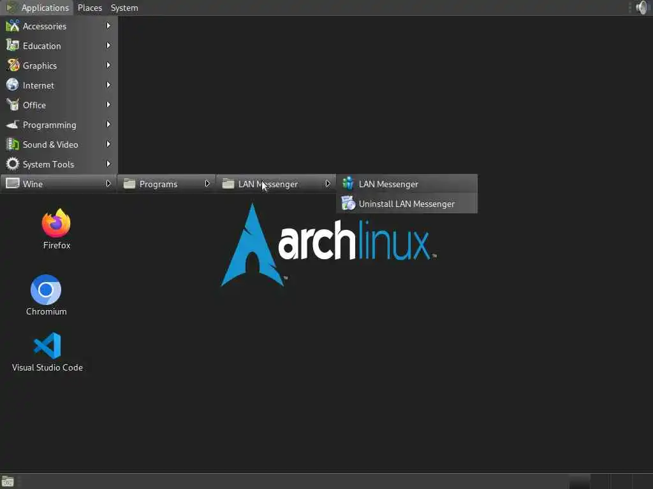
Task: Expand the Sound & Video submenu arrow
Action: click(x=108, y=145)
